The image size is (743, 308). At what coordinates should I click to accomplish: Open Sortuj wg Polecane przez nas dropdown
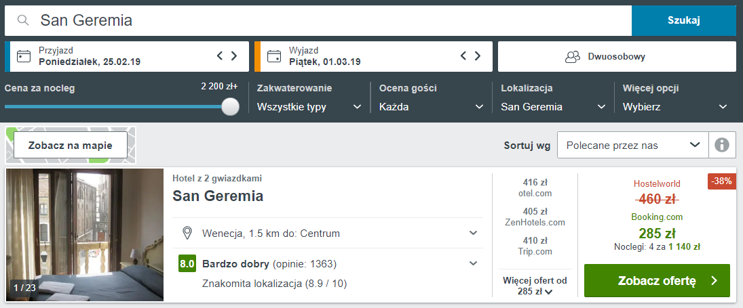click(x=632, y=145)
